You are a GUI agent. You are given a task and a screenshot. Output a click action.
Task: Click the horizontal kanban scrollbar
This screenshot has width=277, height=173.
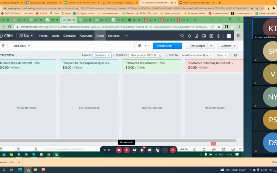118,141
